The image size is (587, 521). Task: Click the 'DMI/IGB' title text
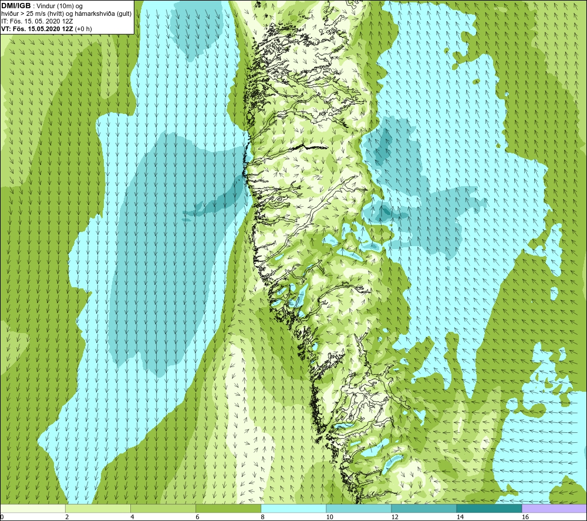tap(16, 6)
